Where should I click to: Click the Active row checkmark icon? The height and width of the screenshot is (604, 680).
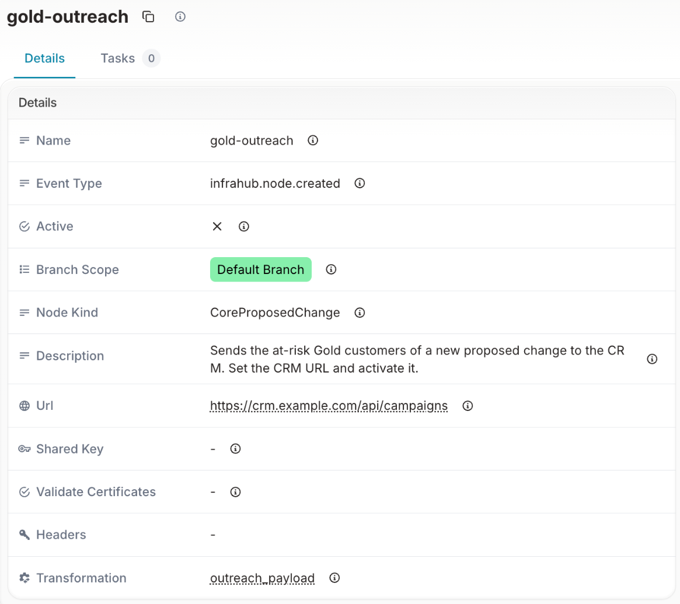[25, 227]
